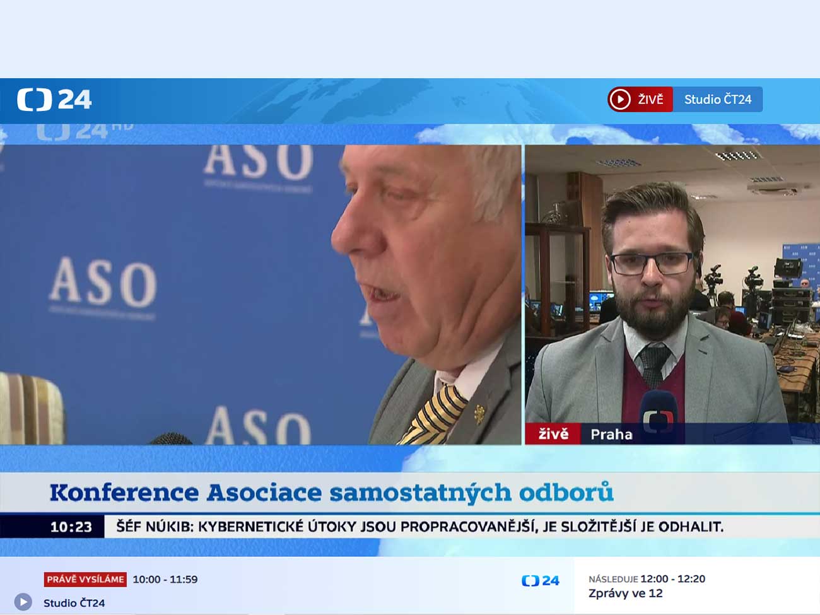
Task: Click the Konference Asociace samostatných odborů headline
Action: click(x=331, y=493)
